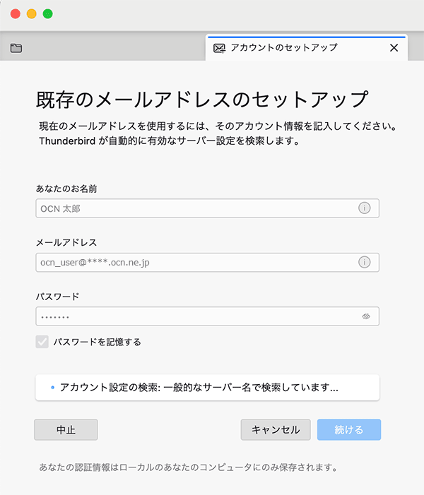Click the loading spinner in the search status
424x495 pixels.
coord(52,388)
